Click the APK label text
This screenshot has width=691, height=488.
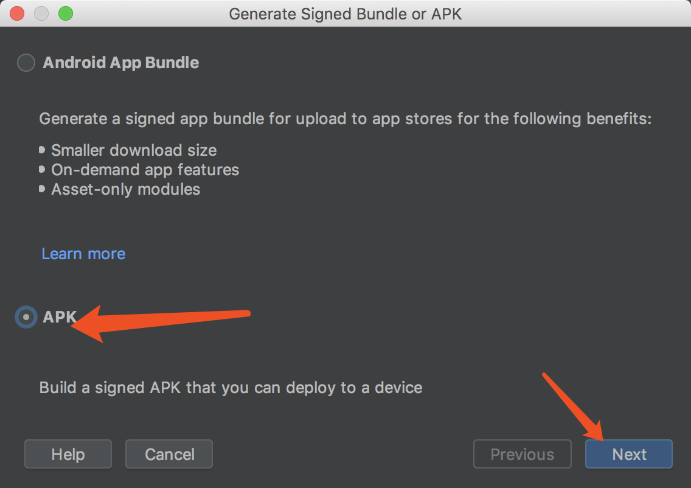[59, 316]
